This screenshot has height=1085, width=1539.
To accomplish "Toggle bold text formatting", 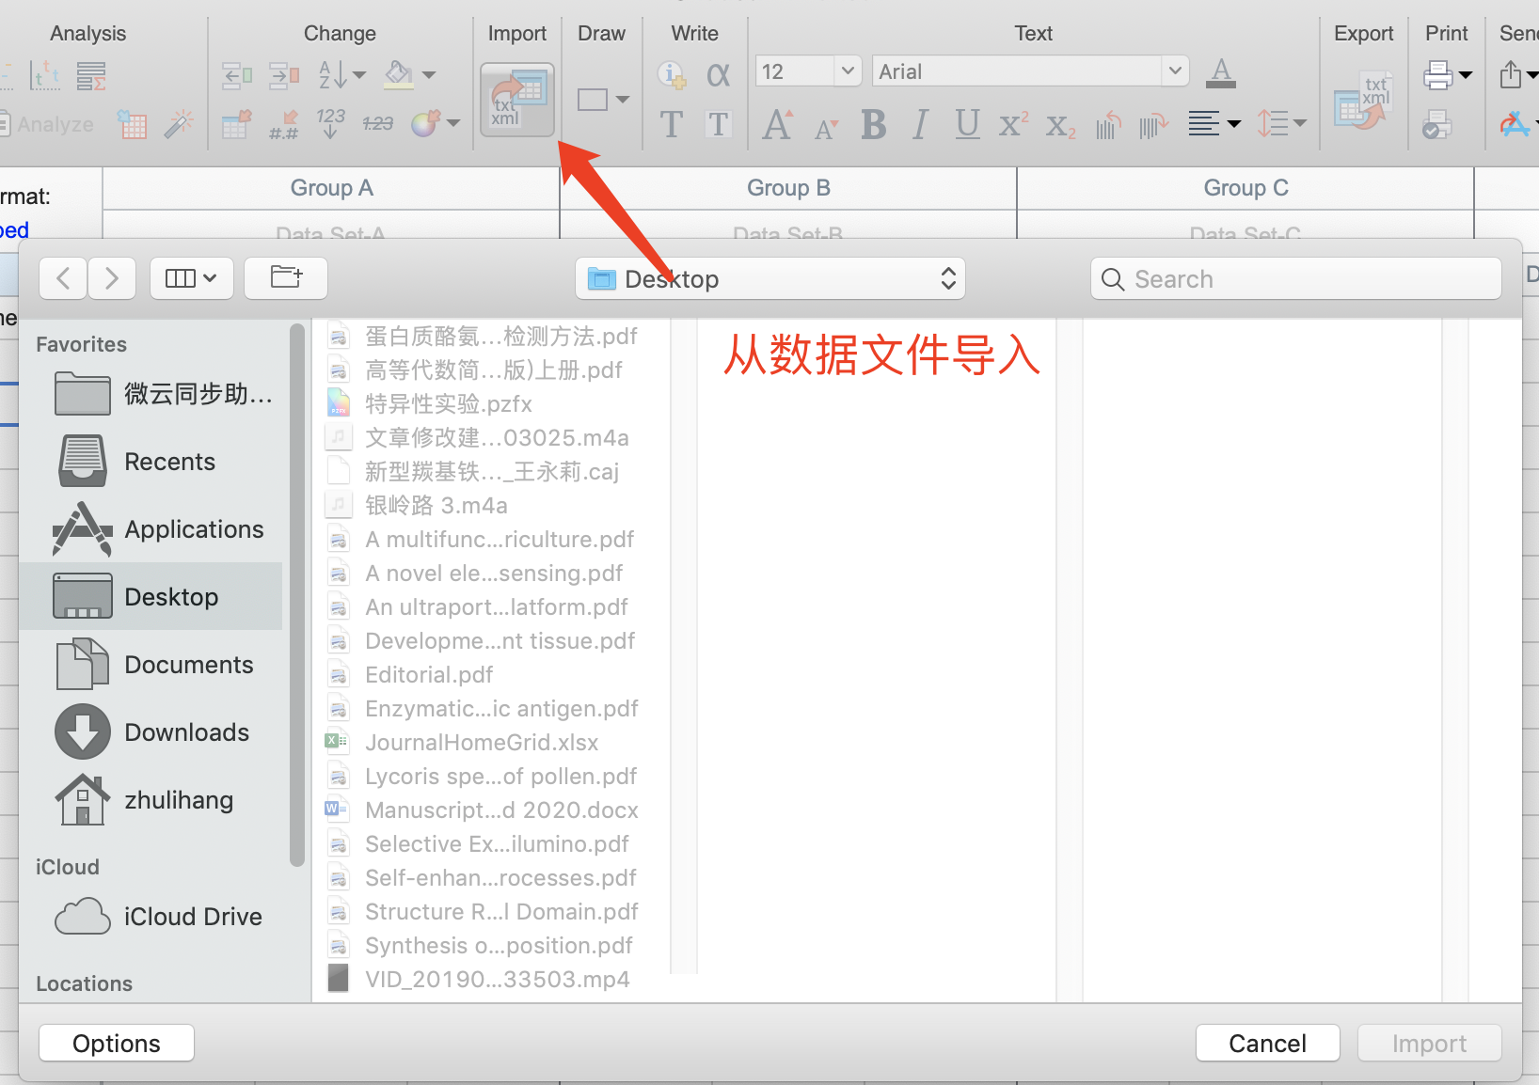I will pos(873,124).
